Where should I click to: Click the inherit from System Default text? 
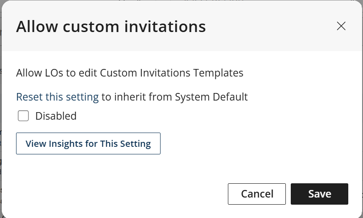[x=174, y=97]
